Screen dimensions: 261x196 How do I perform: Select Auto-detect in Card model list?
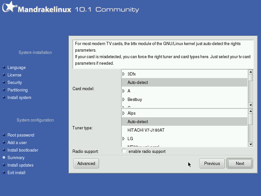click(x=184, y=83)
